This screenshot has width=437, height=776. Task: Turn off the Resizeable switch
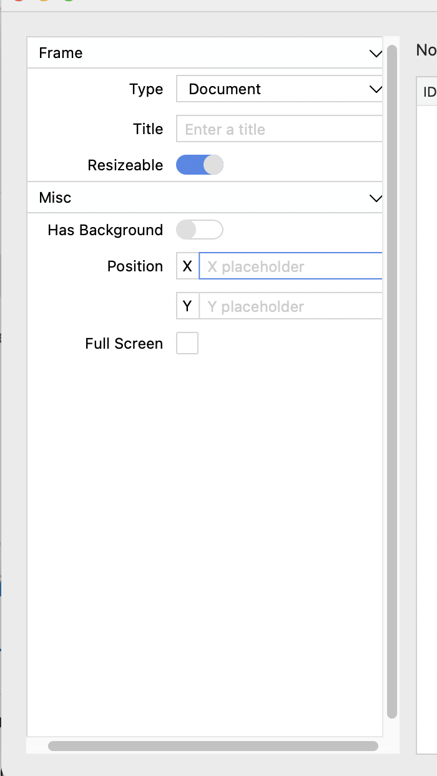pyautogui.click(x=200, y=165)
